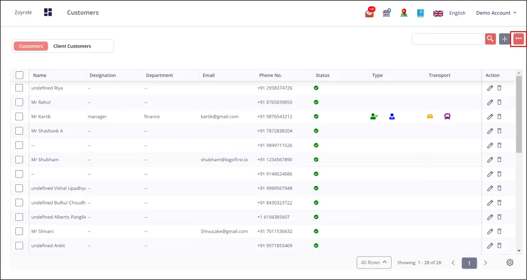The image size is (527, 280).
Task: Go to the previous page arrow
Action: tap(453, 263)
